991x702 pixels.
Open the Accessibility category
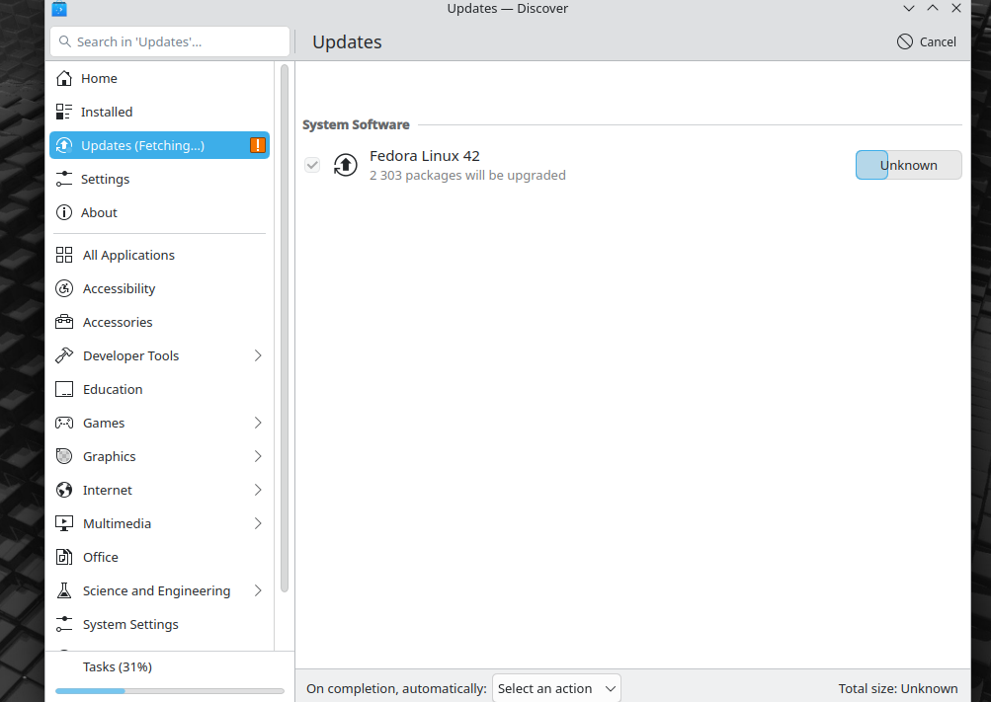click(159, 288)
